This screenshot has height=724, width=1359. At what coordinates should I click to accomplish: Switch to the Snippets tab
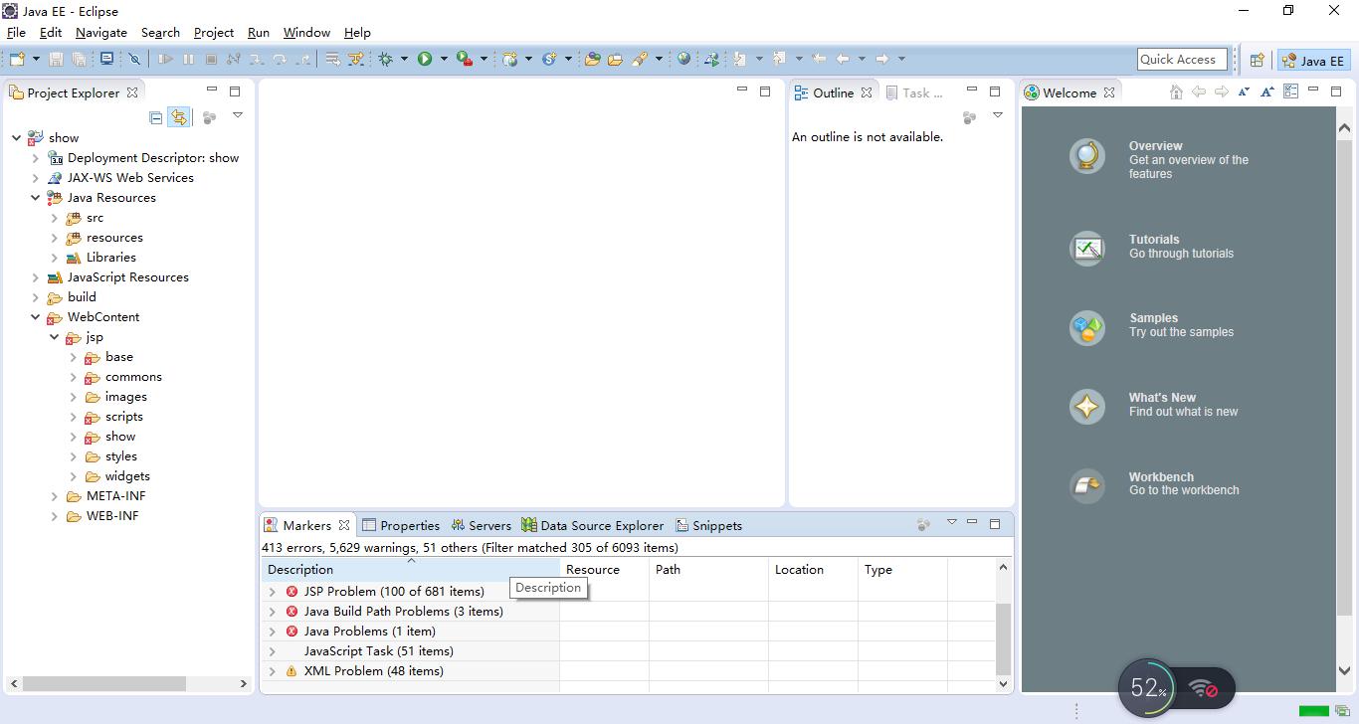tap(708, 525)
